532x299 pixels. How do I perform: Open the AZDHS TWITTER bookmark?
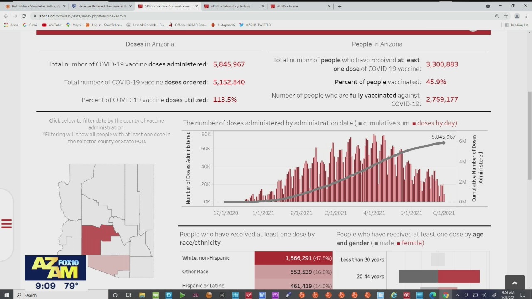(255, 25)
